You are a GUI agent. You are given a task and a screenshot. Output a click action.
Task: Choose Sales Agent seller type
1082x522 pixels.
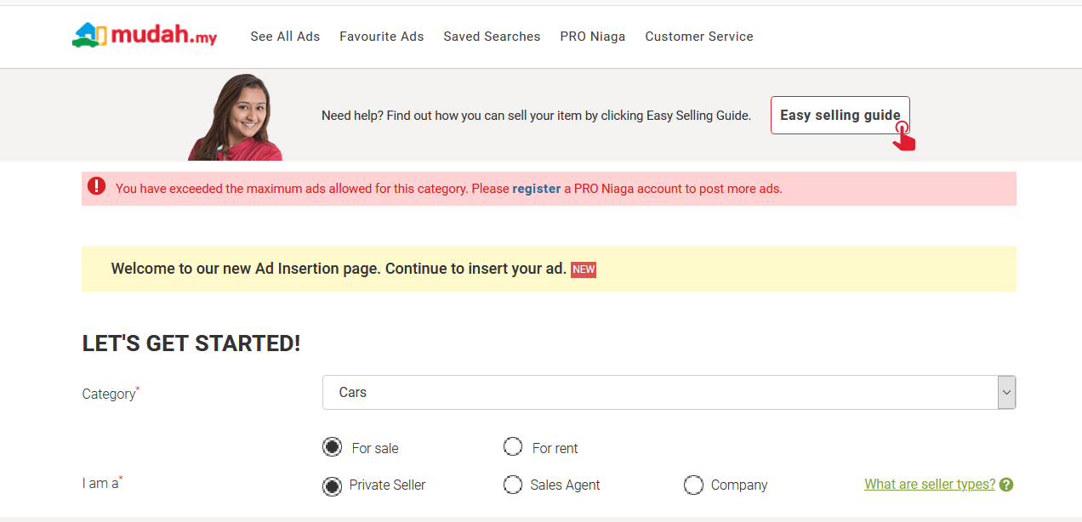click(513, 485)
